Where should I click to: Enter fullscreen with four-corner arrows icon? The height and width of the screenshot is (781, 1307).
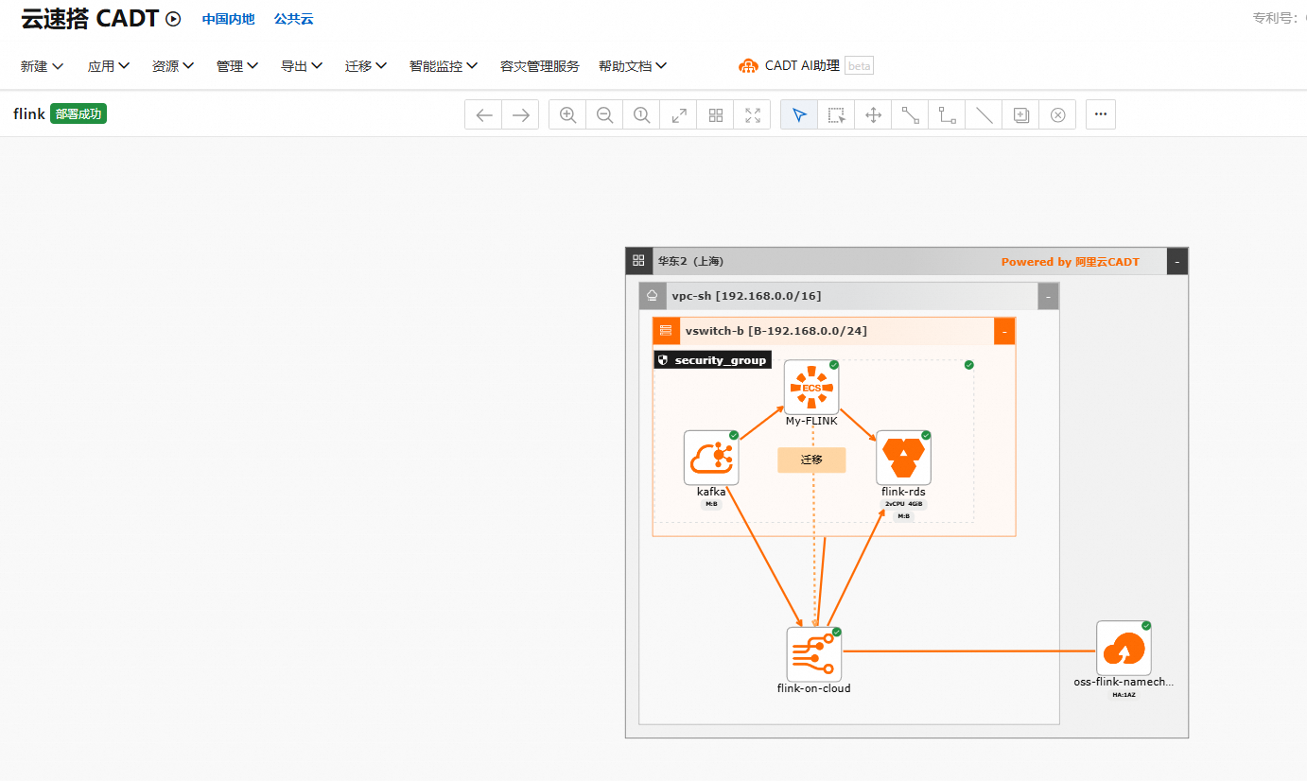[753, 114]
